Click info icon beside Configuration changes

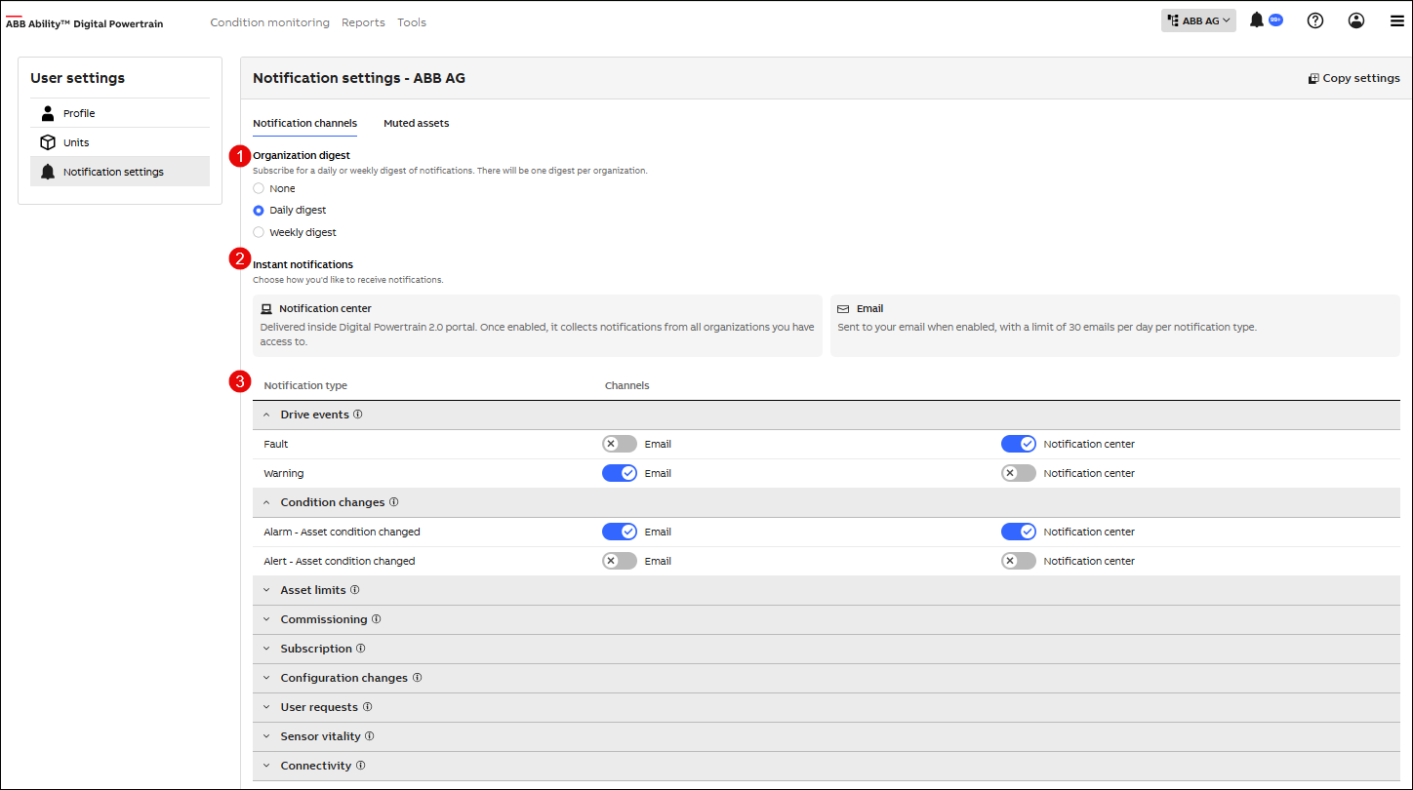click(418, 678)
